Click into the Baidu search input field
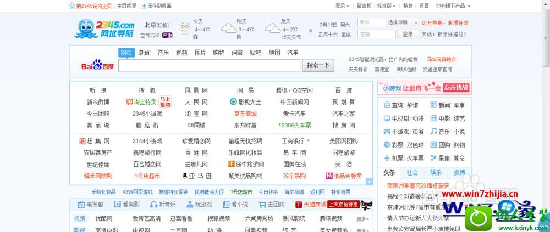Viewport: 550px width, 232px height. pos(209,65)
